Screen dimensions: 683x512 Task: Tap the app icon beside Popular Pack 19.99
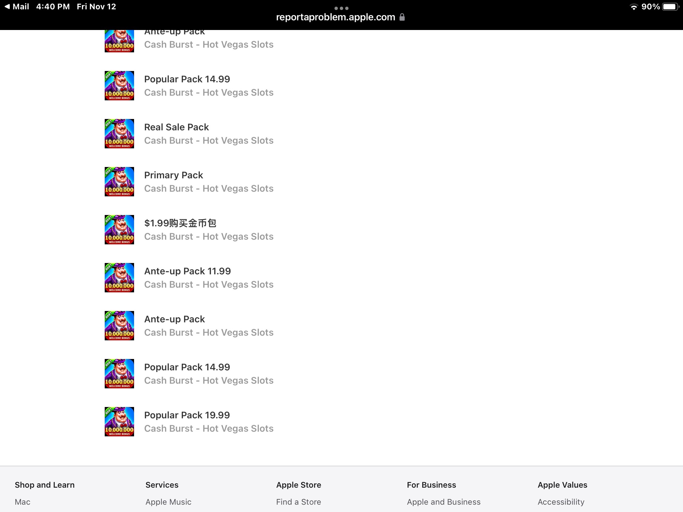point(119,422)
